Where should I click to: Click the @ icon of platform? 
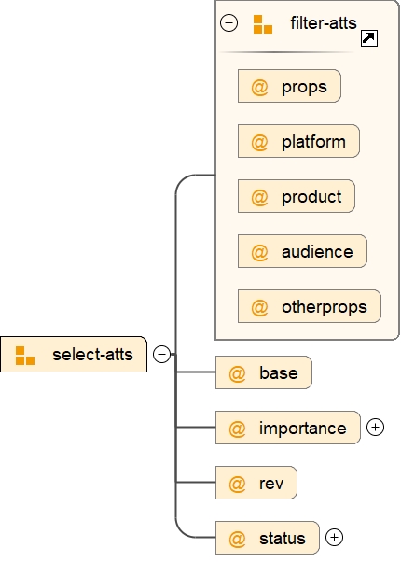tap(259, 142)
